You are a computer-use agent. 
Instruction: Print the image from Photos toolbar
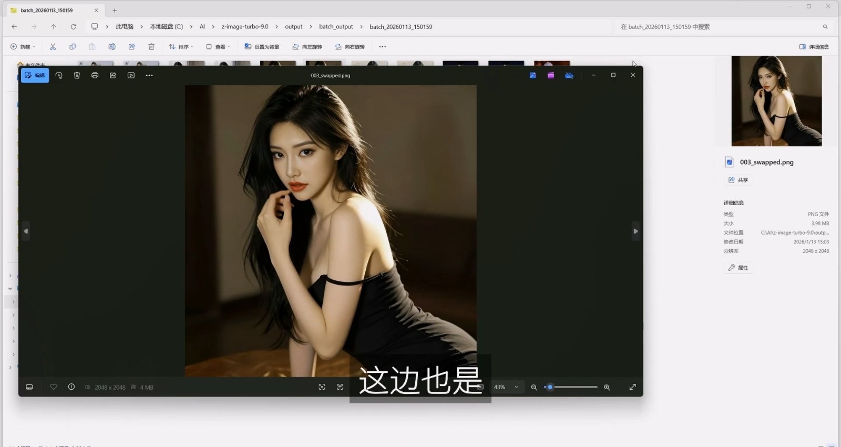click(95, 75)
